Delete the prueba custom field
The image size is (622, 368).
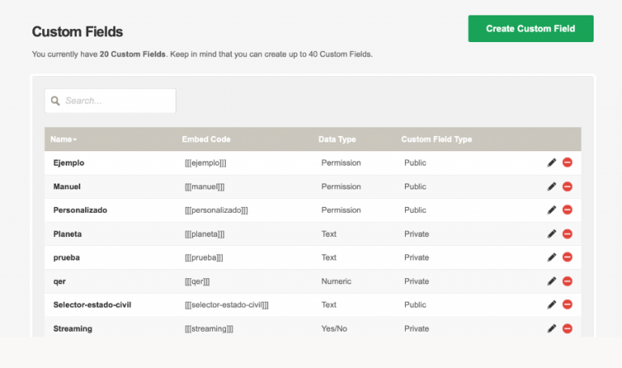coord(567,257)
